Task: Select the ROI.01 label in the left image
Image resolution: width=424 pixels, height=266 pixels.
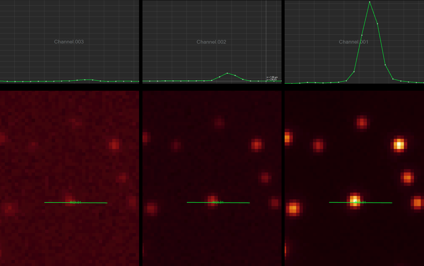Action: click(75, 202)
